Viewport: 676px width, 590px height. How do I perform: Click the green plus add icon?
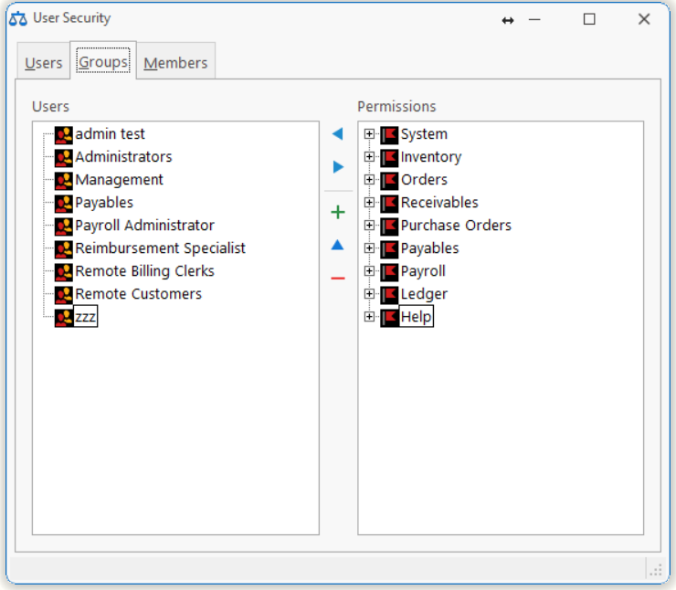pos(338,213)
